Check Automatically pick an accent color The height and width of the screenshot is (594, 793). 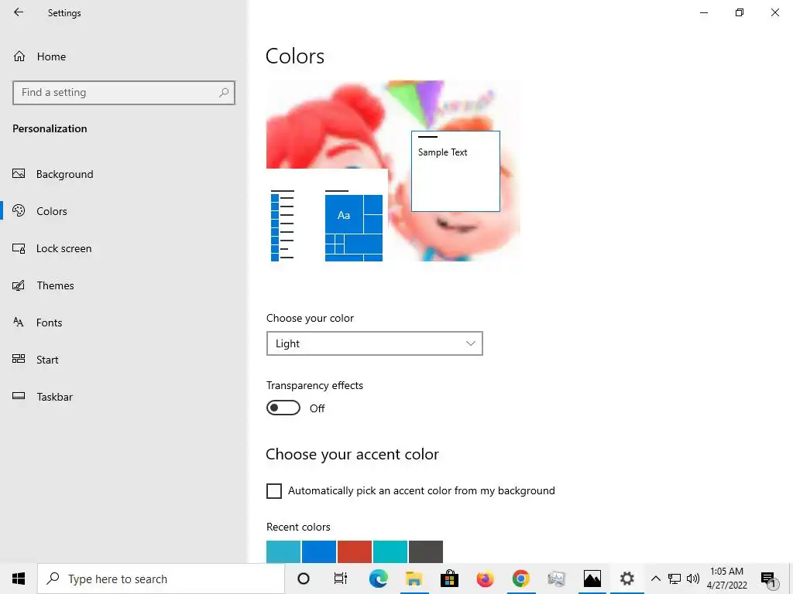[274, 491]
